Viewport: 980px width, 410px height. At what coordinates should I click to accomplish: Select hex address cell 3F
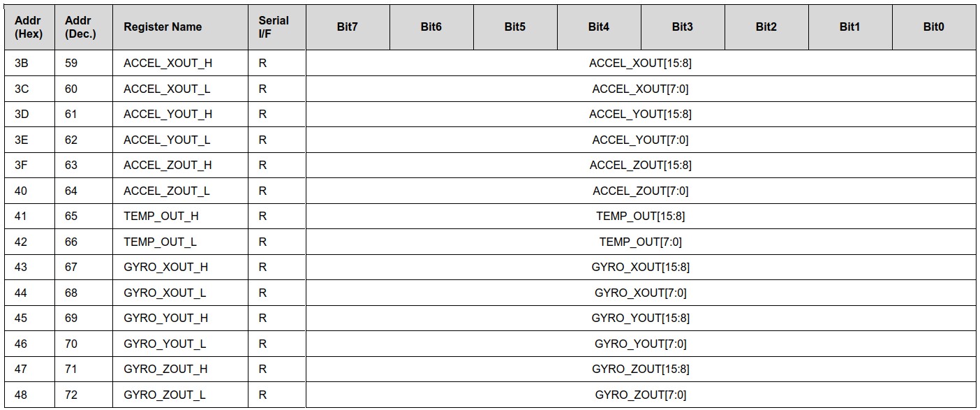pyautogui.click(x=21, y=165)
